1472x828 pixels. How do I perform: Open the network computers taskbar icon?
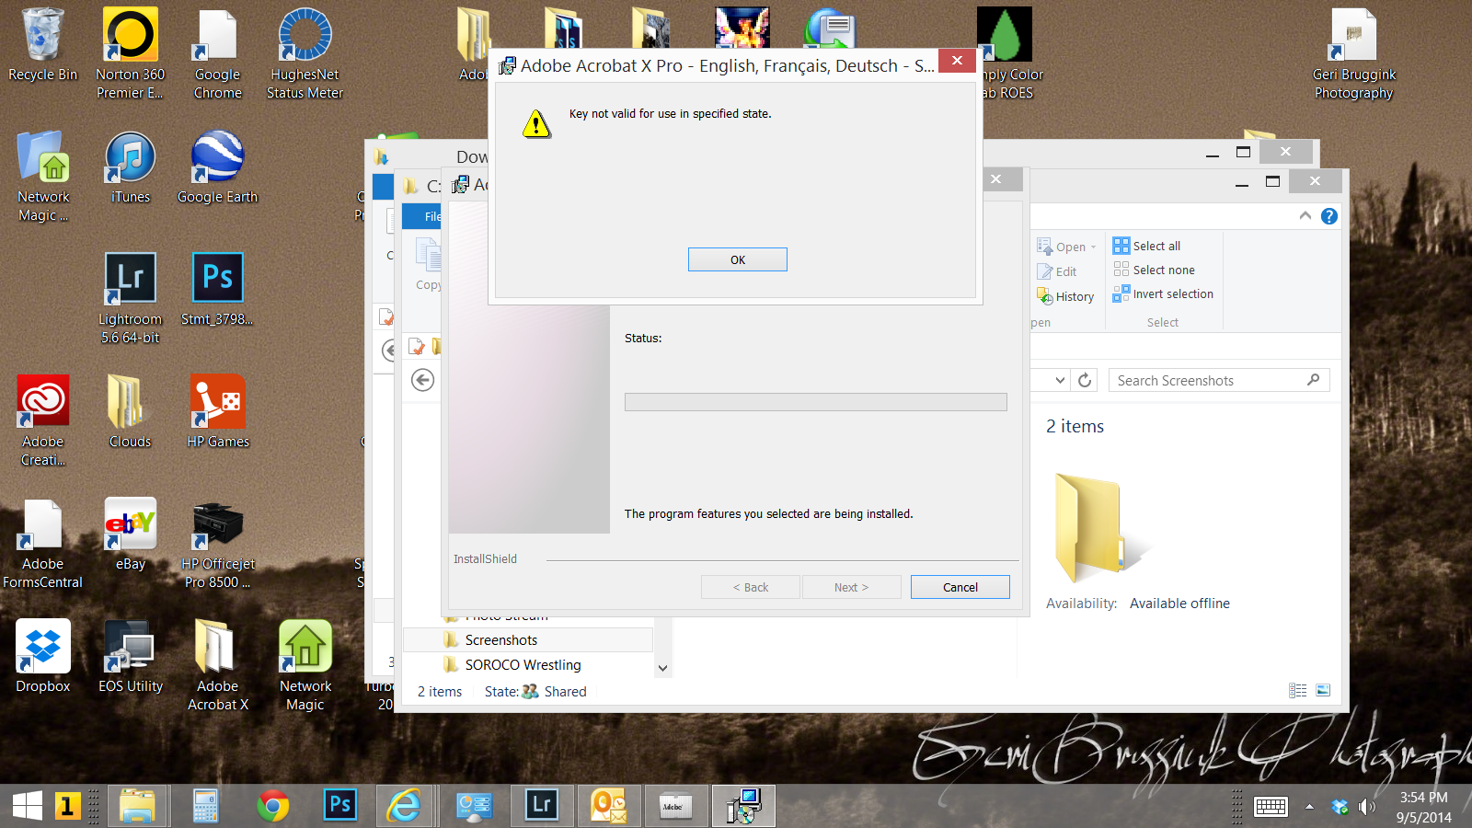coord(474,806)
